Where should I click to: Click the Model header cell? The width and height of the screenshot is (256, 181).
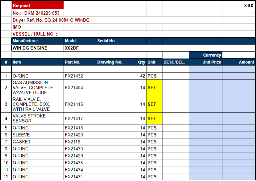click(80, 41)
